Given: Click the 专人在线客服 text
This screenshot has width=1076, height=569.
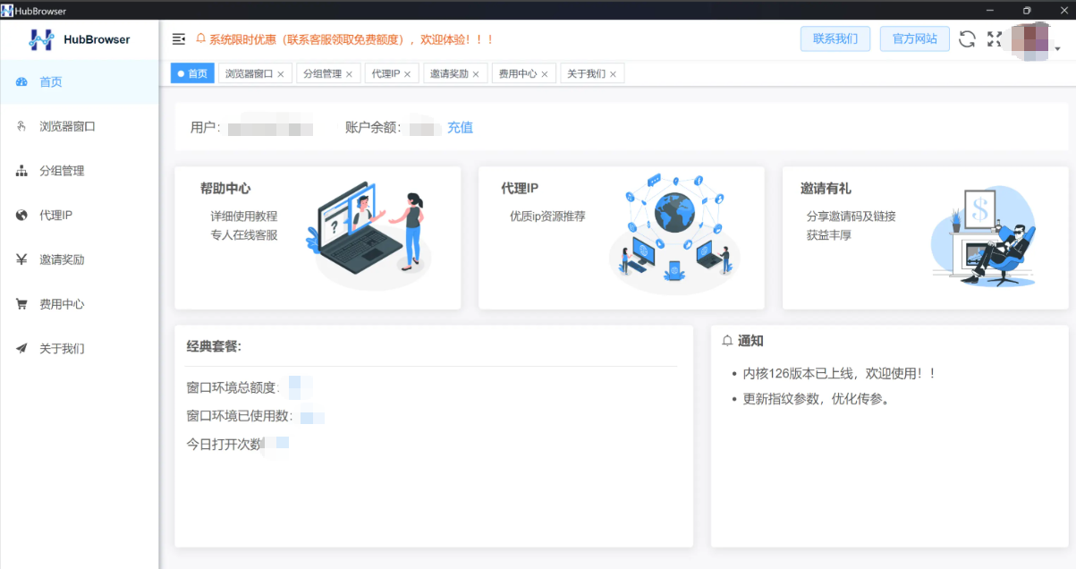Looking at the screenshot, I should tap(244, 235).
